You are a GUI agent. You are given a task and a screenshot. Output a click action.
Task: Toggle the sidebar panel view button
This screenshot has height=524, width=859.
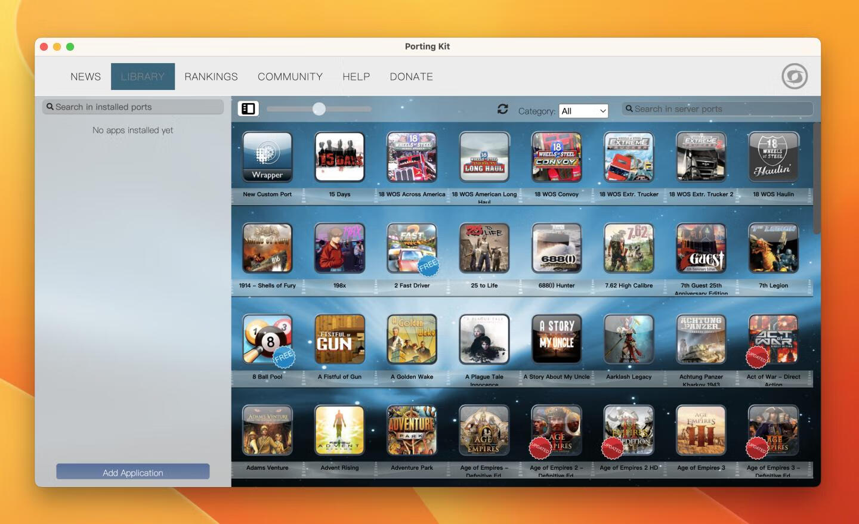click(248, 108)
